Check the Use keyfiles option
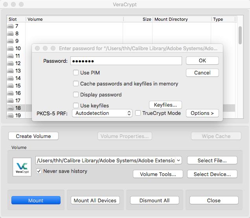The height and width of the screenshot is (218, 250). 76,105
